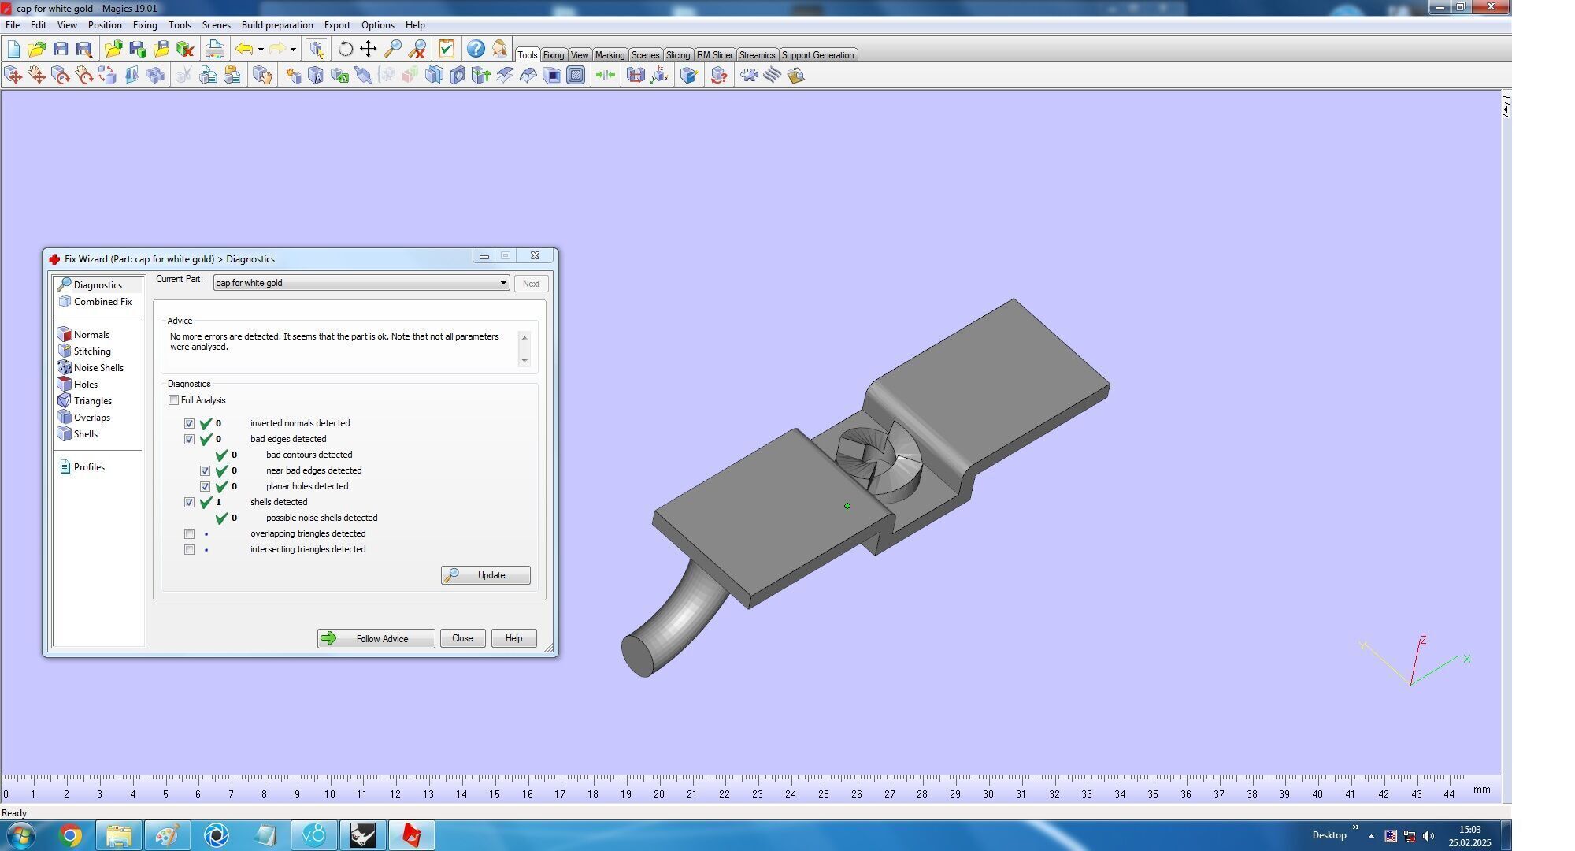Open the Undo history dropdown arrow
This screenshot has height=851, width=1575.
tap(261, 50)
